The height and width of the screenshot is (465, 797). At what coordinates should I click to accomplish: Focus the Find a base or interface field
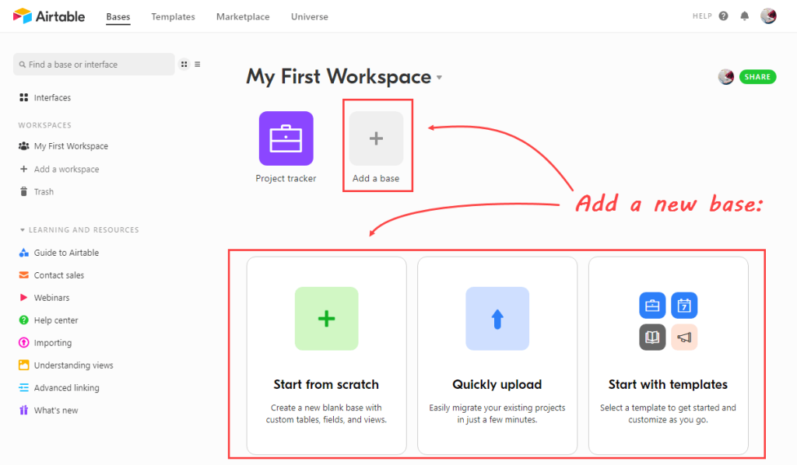[x=94, y=65]
